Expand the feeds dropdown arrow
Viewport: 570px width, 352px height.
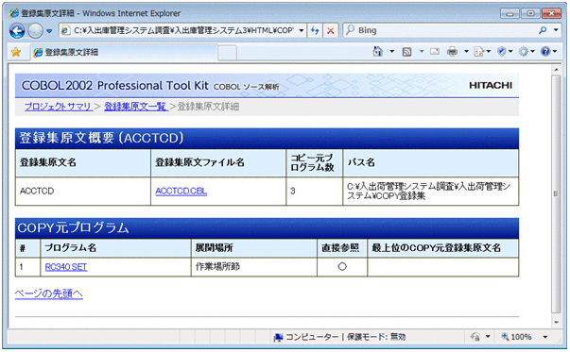pos(422,52)
